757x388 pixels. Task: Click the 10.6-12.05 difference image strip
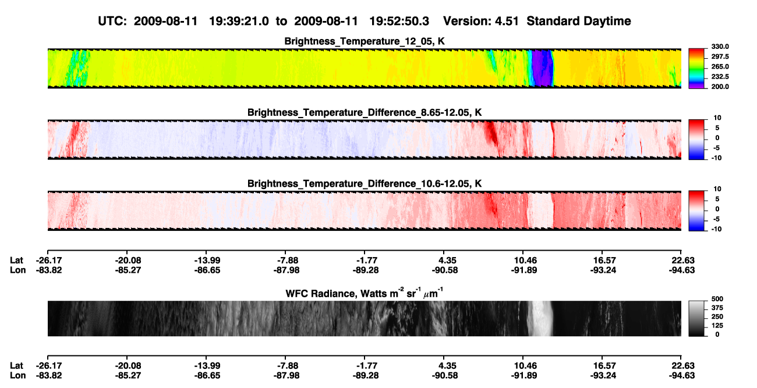(364, 211)
